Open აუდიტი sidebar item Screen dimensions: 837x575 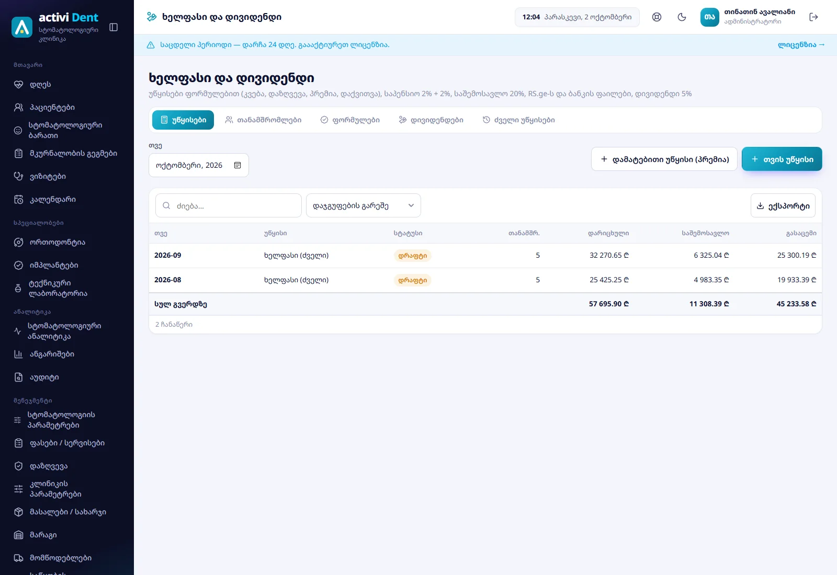coord(67,377)
